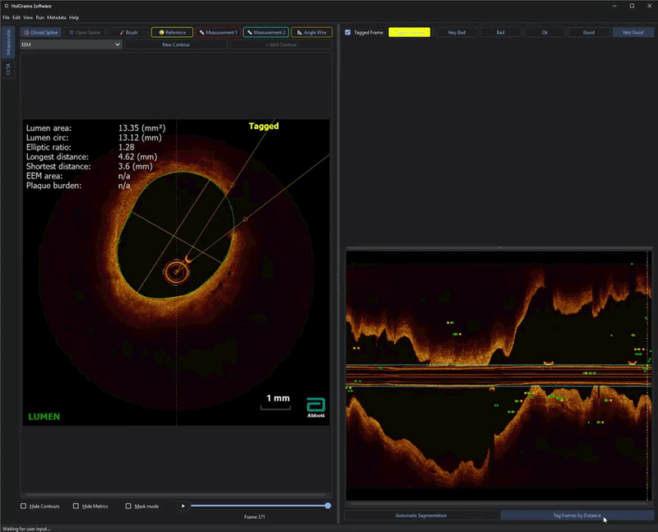Click the yellow tagged button
Screen dimensions: 658x532
click(x=409, y=32)
